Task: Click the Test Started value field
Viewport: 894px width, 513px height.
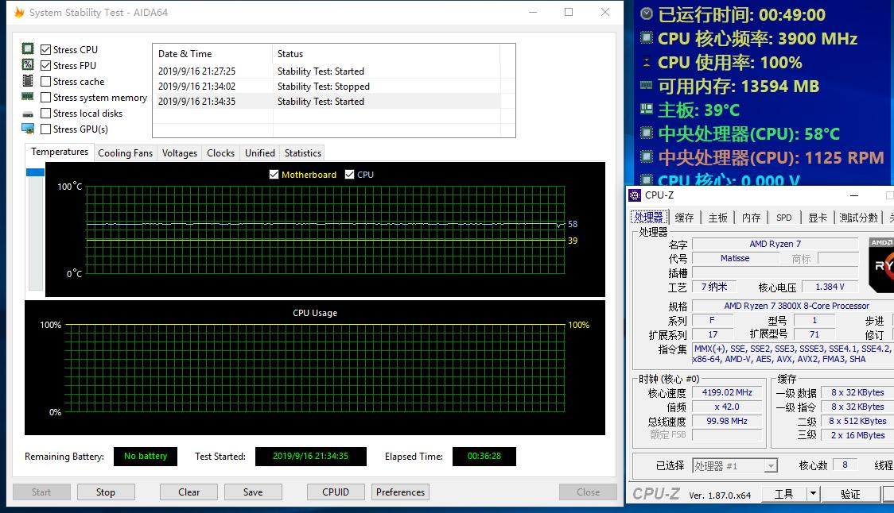Action: 311,456
